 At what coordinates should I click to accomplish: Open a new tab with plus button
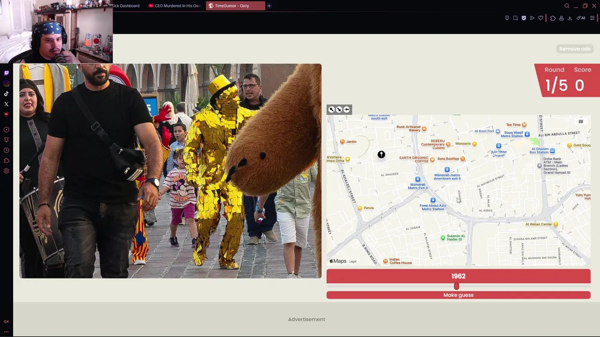tap(269, 6)
